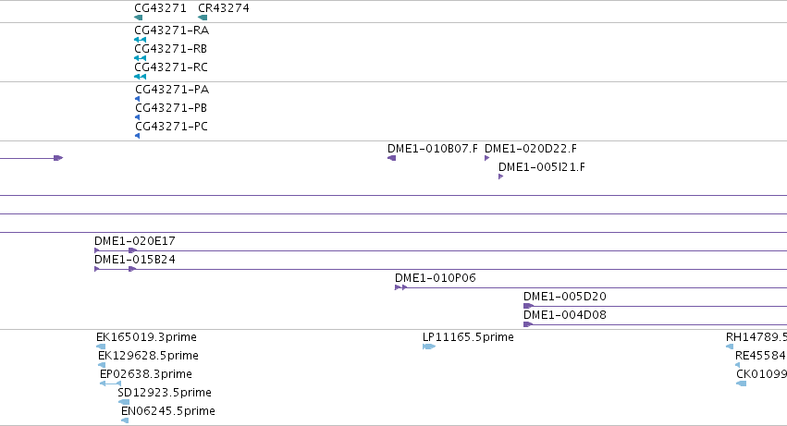Open the DME1-005I21.F feature label
This screenshot has height=426, width=787.
pos(542,167)
